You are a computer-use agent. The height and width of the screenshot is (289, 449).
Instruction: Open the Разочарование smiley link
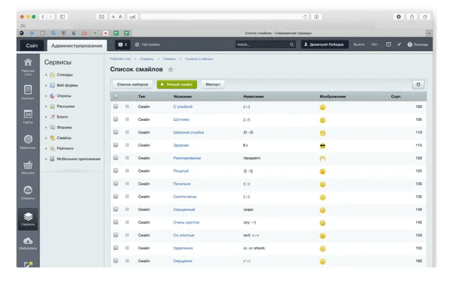[x=187, y=158]
